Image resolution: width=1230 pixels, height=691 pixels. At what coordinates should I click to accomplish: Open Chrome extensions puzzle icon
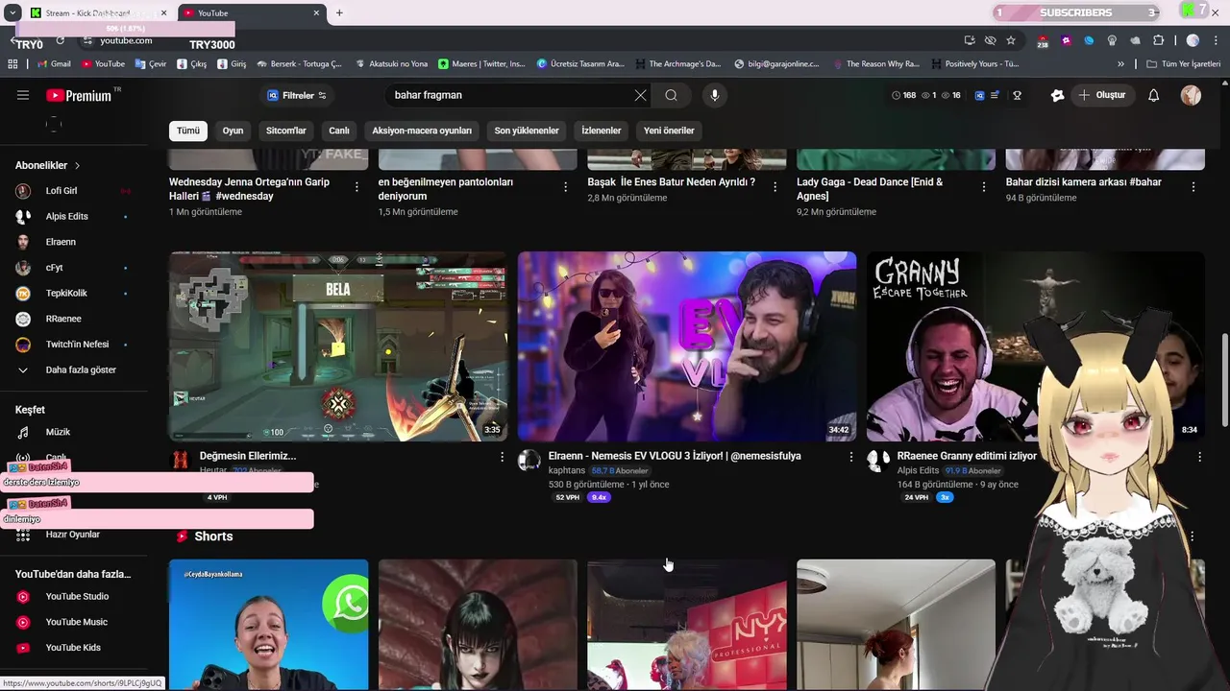[1158, 40]
